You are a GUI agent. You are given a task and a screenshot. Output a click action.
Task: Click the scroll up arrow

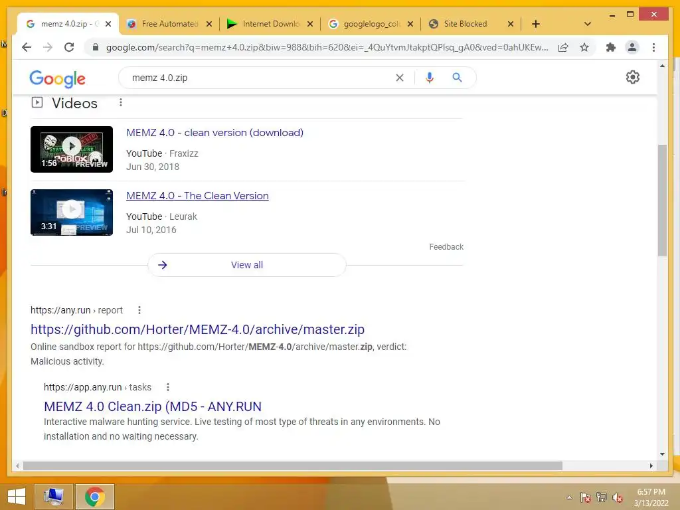point(662,66)
